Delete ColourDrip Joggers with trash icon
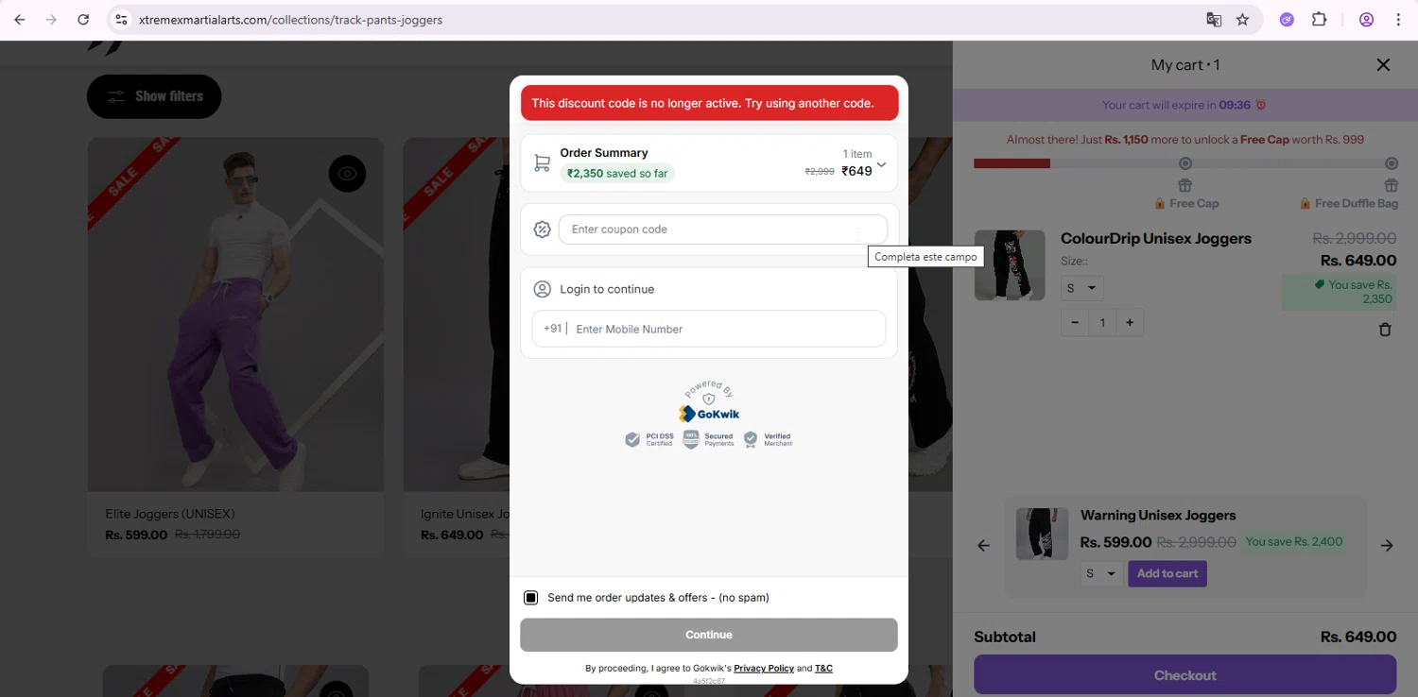The image size is (1418, 697). (1385, 330)
